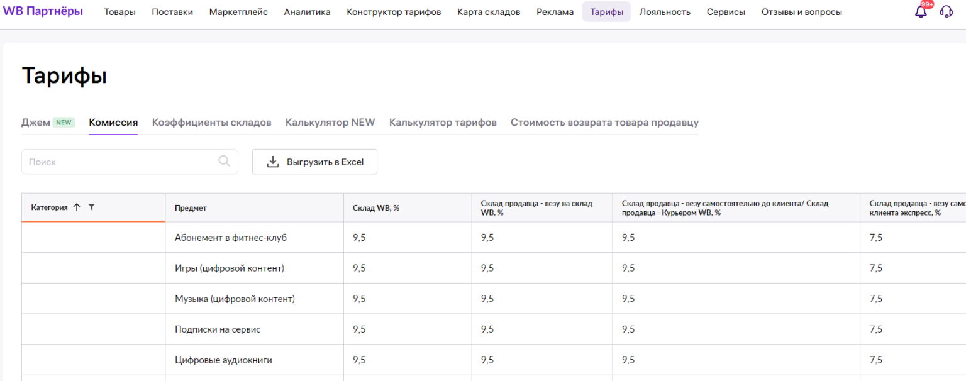Open support via headset icon
Image resolution: width=966 pixels, height=381 pixels.
coord(947,12)
